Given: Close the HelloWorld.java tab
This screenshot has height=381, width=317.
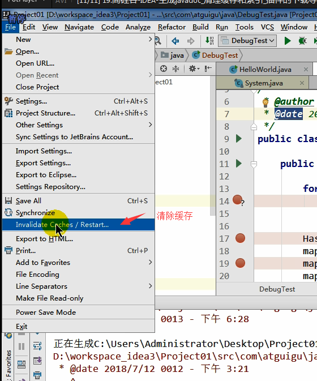Looking at the screenshot, I should click(306, 70).
